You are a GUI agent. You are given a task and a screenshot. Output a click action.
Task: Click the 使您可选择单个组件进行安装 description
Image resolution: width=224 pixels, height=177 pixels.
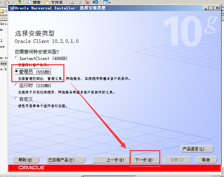42,106
